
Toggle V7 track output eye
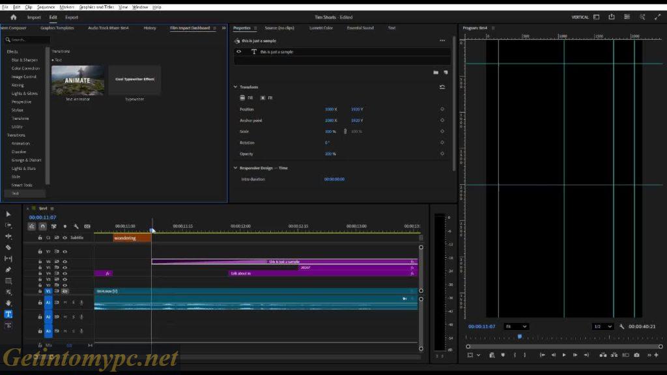click(65, 252)
